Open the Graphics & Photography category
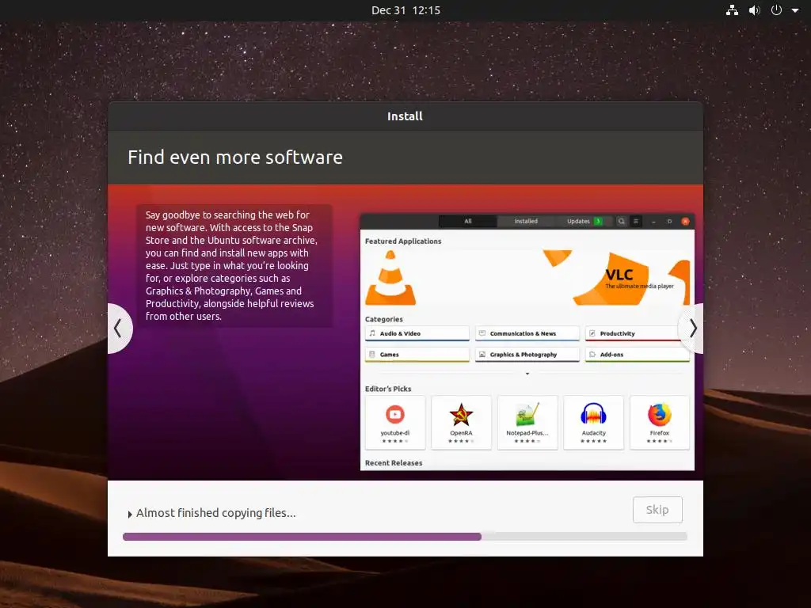Image resolution: width=811 pixels, height=608 pixels. [x=527, y=355]
